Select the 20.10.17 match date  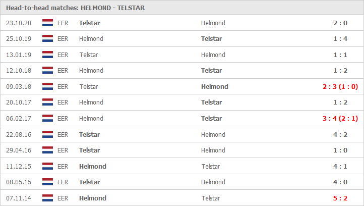(x=19, y=102)
